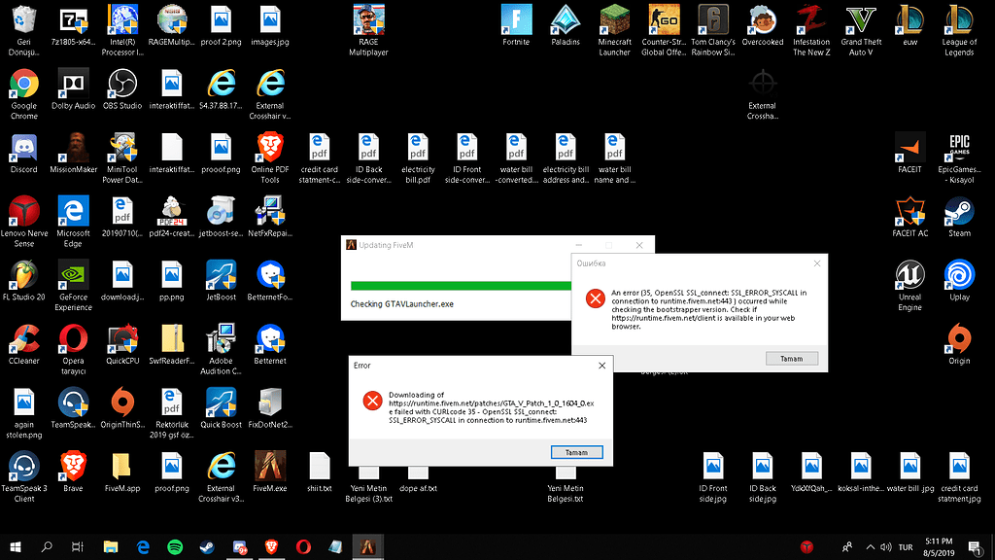Select the FL Studio 20 icon

(x=23, y=276)
